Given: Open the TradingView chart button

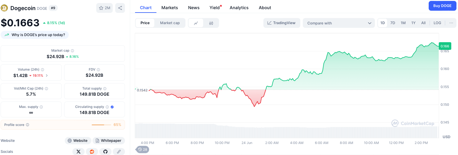Looking at the screenshot, I should coord(282,23).
